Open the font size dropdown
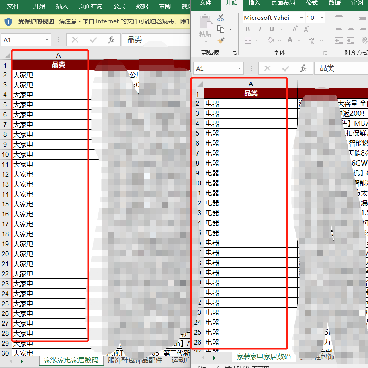Image resolution: width=368 pixels, height=368 pixels. [321, 18]
